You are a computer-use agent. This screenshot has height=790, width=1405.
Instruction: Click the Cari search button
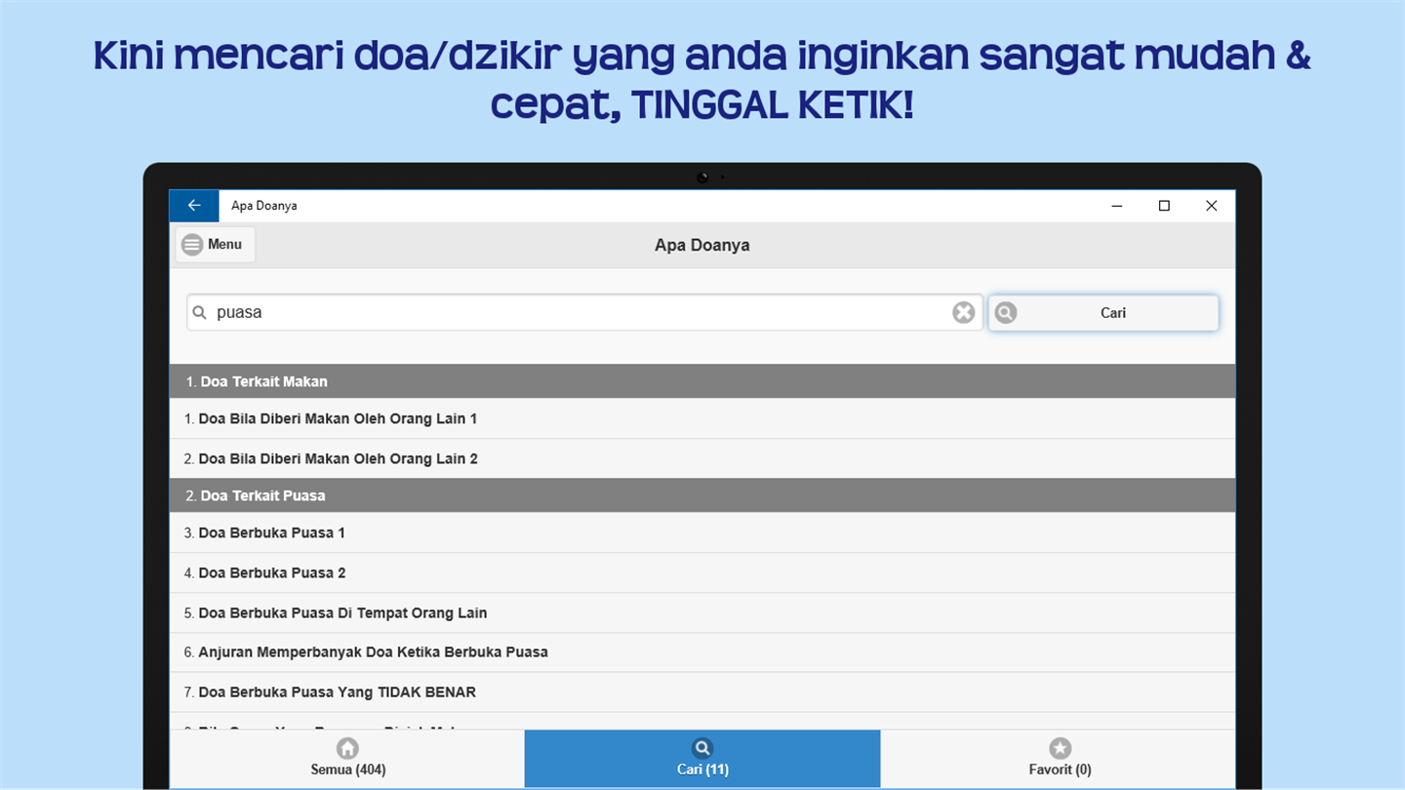point(1104,313)
